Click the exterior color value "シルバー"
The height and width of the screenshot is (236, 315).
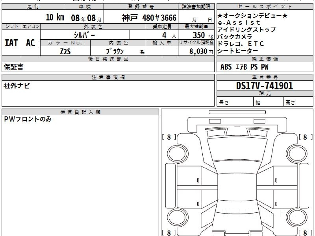pyautogui.click(x=85, y=35)
